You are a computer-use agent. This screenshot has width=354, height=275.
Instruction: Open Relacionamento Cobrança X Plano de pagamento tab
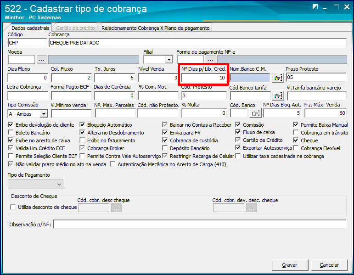(155, 28)
